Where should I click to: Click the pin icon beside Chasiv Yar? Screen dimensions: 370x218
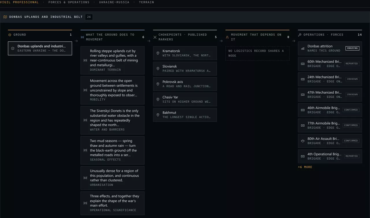click(158, 99)
